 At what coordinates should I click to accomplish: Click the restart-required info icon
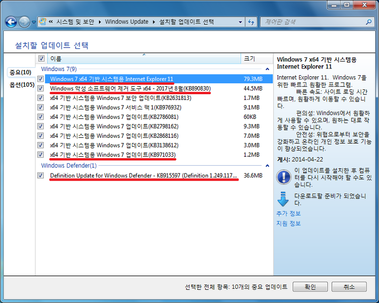coord(284,177)
